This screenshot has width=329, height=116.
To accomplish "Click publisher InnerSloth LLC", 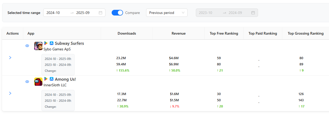I will (55, 85).
